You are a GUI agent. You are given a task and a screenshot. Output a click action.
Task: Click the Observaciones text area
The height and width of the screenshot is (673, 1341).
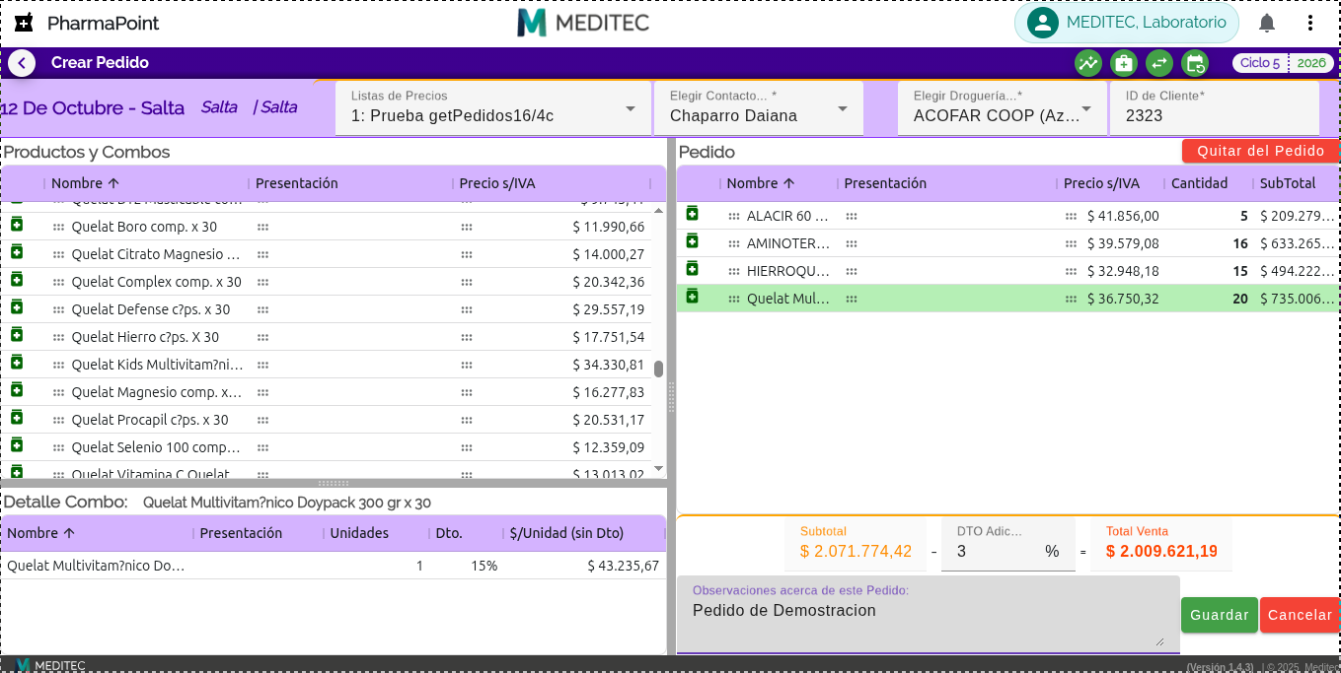click(928, 615)
